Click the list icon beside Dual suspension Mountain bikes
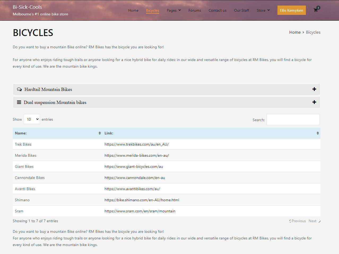Image resolution: width=339 pixels, height=254 pixels. [x=19, y=102]
